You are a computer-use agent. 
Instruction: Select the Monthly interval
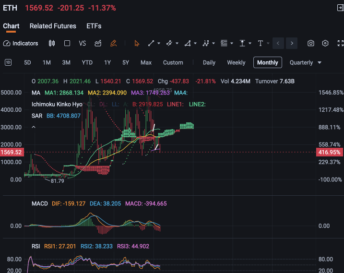[267, 62]
